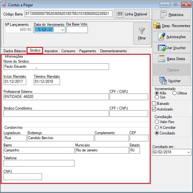Viewport: 193px width, 193px height.
Task: Click the Filtrar funnel icon
Action: (x=142, y=31)
